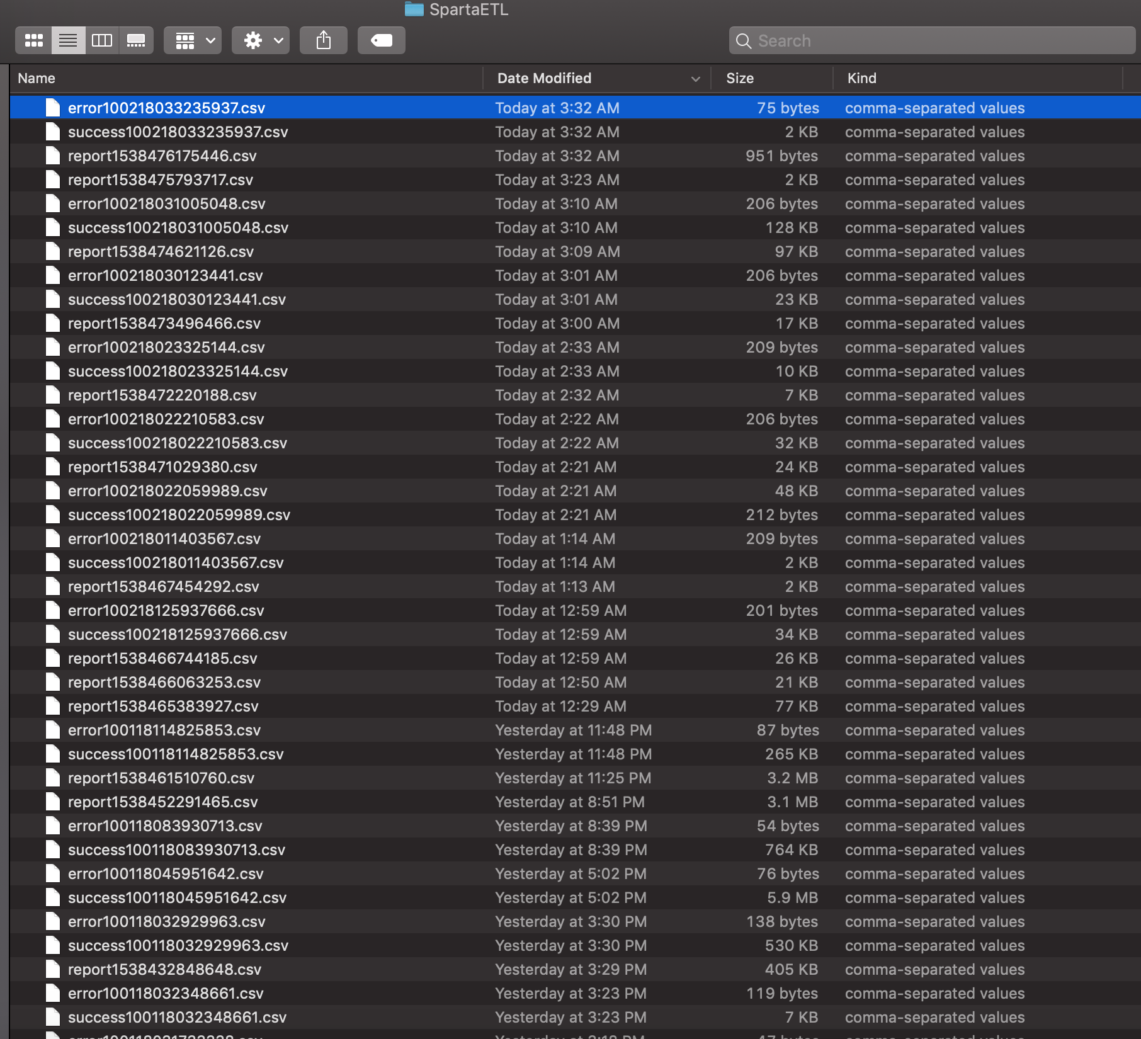Click file icon of success100118045951642.csv
The width and height of the screenshot is (1141, 1039).
(53, 897)
